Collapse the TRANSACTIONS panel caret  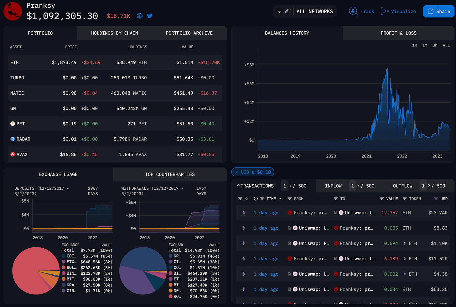click(x=239, y=186)
